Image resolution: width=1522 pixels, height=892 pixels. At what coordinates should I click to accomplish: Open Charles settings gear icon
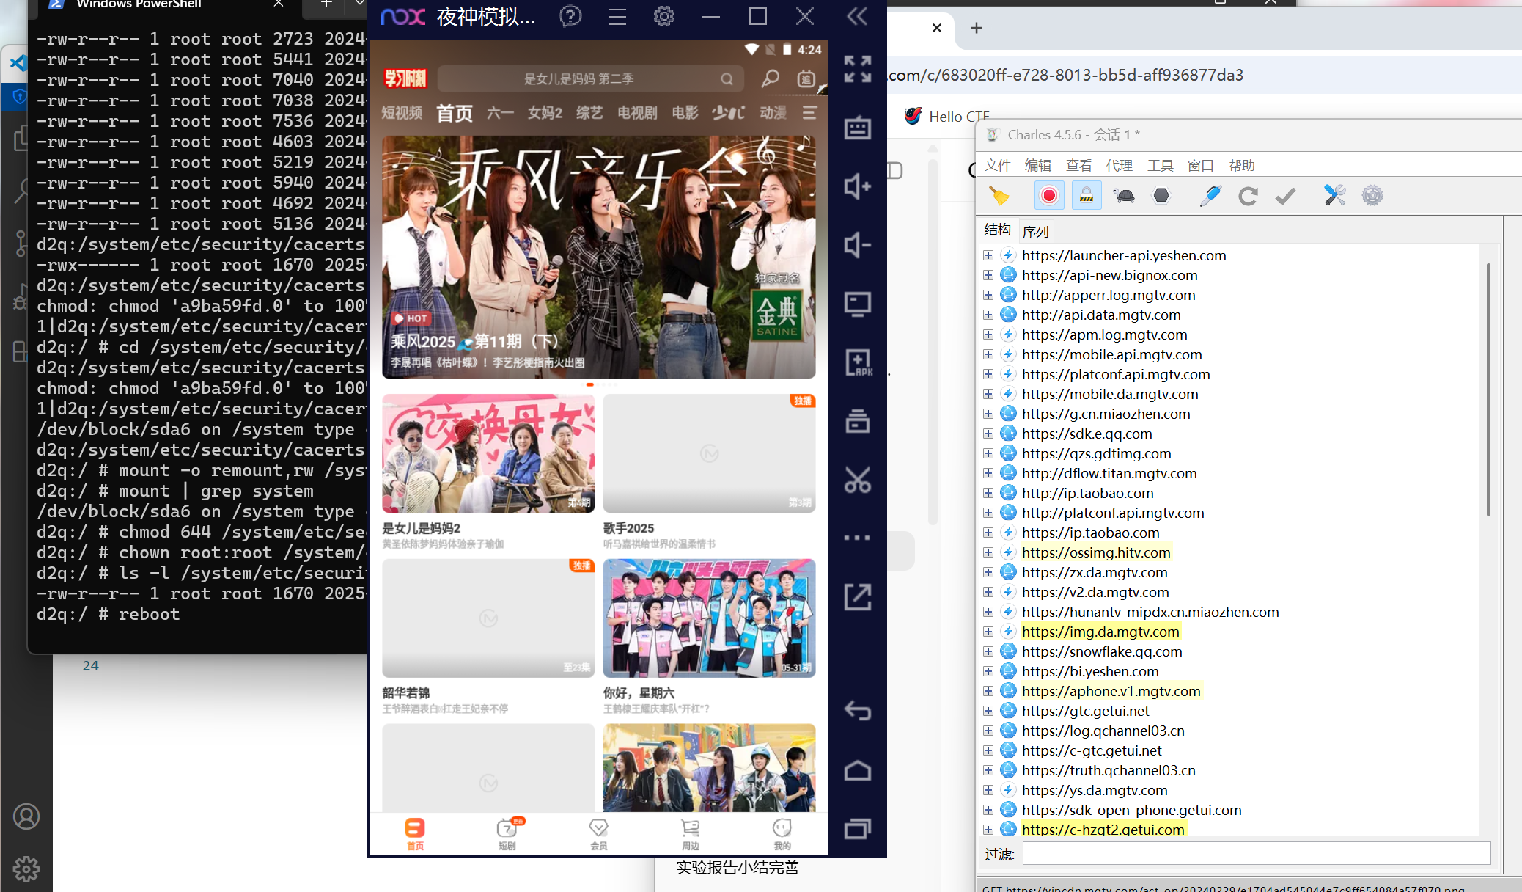click(x=1372, y=196)
